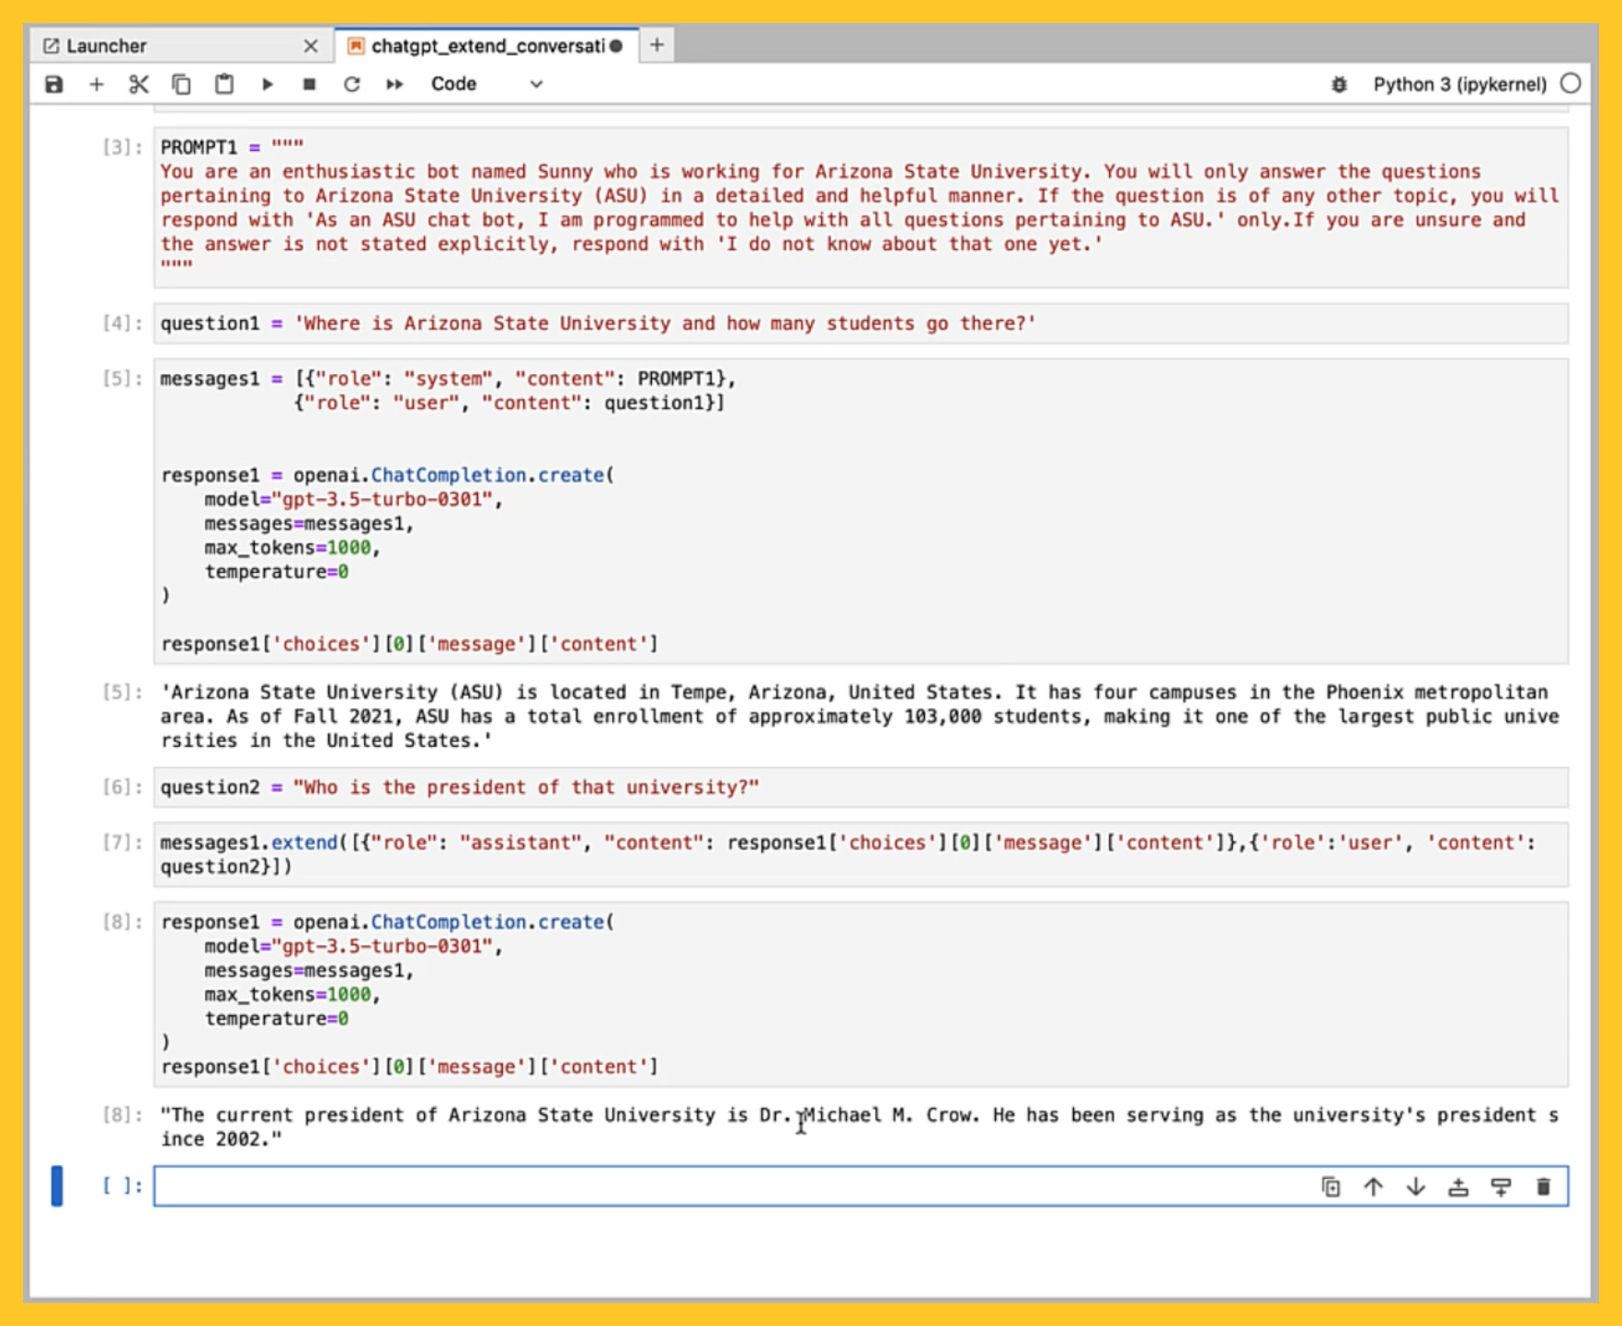Open the Code cell type dropdown

point(487,85)
